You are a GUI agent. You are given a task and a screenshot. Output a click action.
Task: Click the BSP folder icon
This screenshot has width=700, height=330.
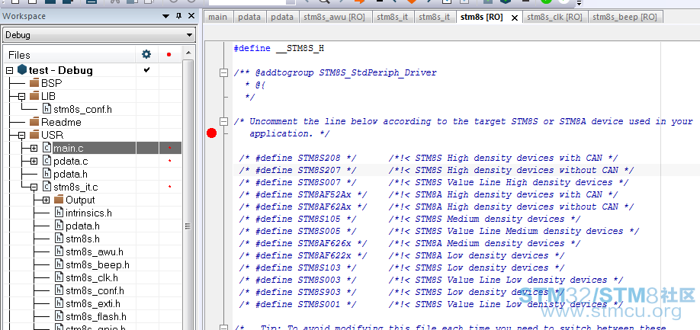[x=34, y=83]
